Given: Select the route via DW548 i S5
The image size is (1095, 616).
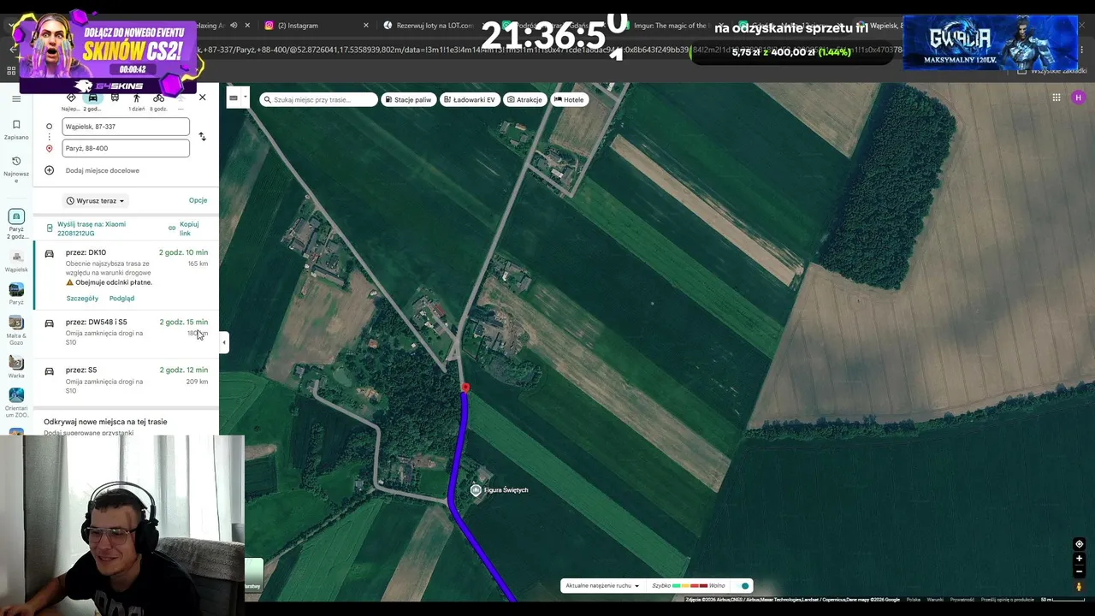Looking at the screenshot, I should pyautogui.click(x=126, y=334).
